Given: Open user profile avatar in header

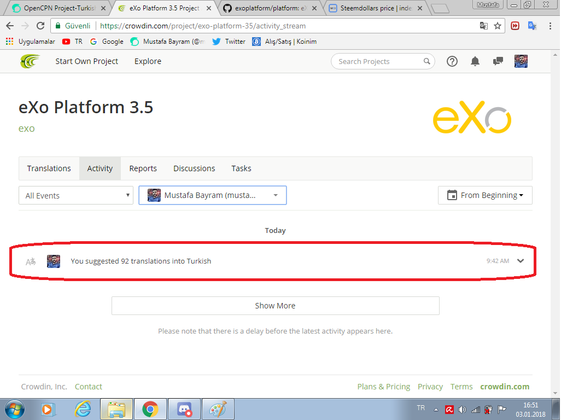Looking at the screenshot, I should [x=521, y=61].
